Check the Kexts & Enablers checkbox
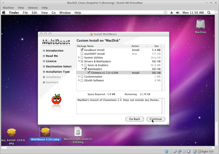This screenshot has width=219, height=154. pyautogui.click(x=85, y=65)
